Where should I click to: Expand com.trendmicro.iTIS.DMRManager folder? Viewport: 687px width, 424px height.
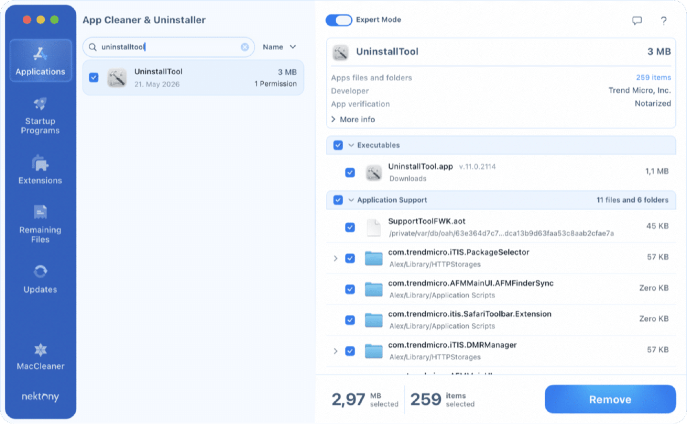(x=336, y=351)
